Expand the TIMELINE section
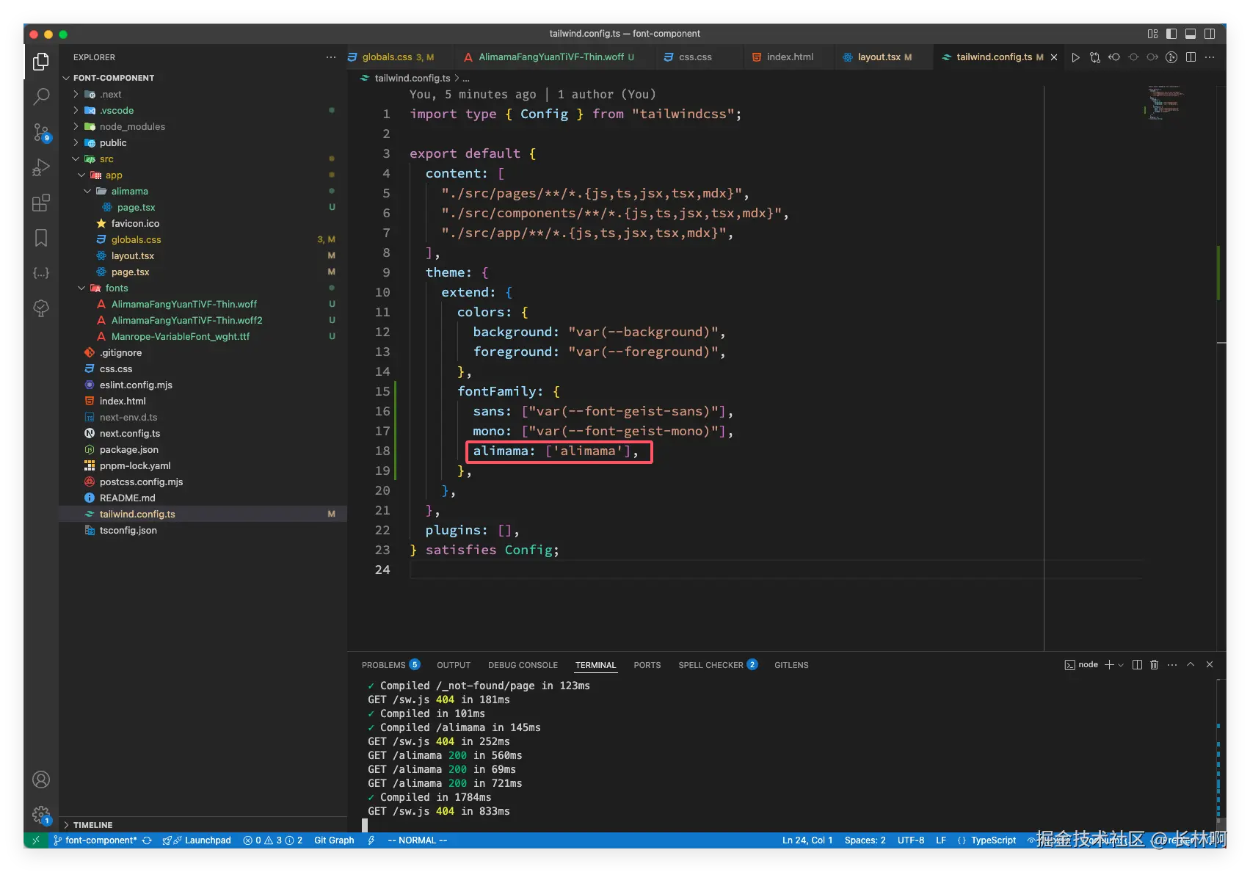This screenshot has height=872, width=1250. tap(92, 825)
